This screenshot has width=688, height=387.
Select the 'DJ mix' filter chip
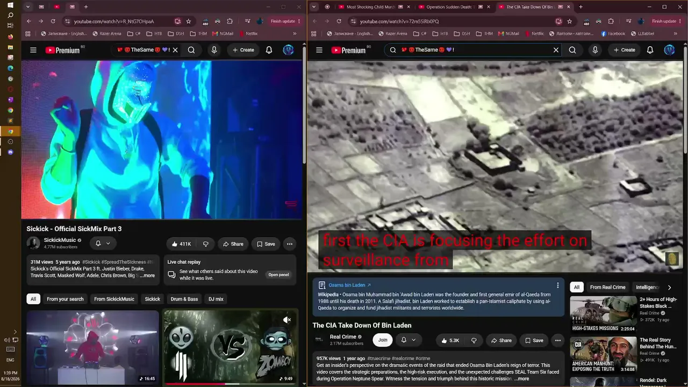(216, 299)
